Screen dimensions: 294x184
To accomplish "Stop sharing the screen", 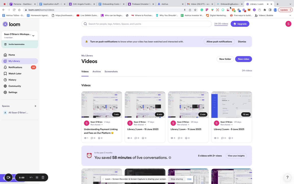I will [x=177, y=179].
